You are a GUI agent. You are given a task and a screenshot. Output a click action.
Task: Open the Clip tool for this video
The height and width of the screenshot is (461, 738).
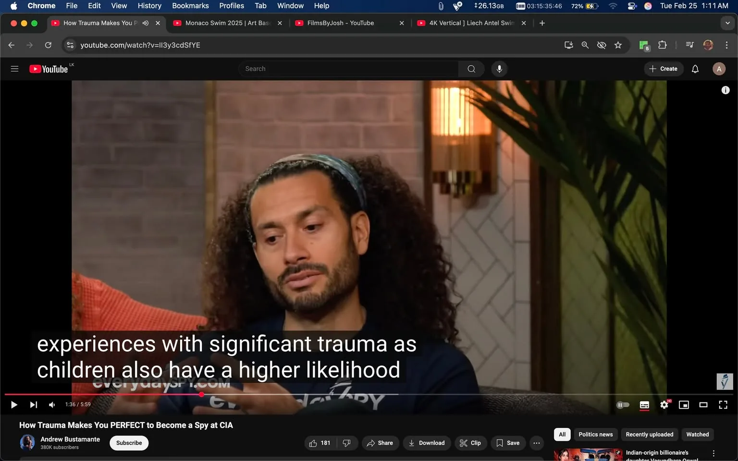tap(470, 443)
